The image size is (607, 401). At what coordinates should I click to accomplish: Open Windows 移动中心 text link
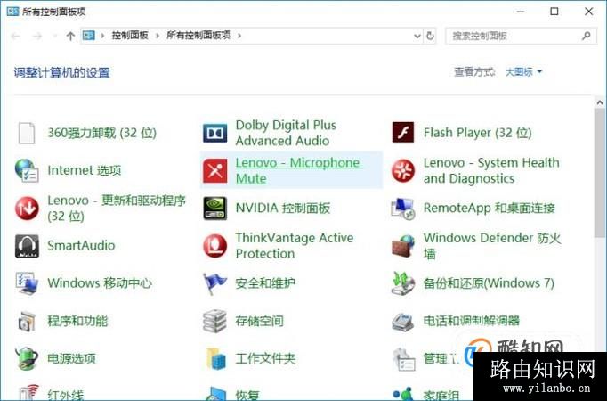[x=100, y=283]
